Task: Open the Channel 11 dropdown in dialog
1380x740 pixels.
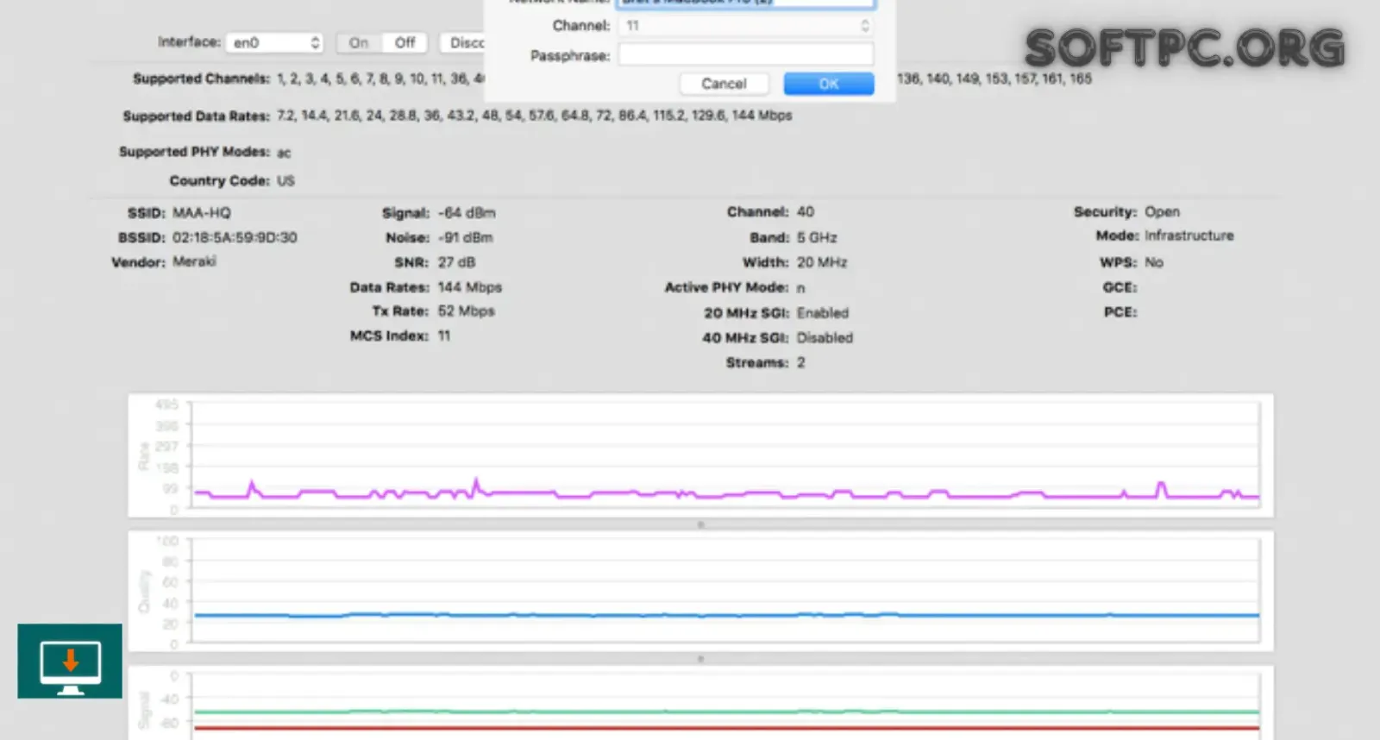Action: coord(746,26)
